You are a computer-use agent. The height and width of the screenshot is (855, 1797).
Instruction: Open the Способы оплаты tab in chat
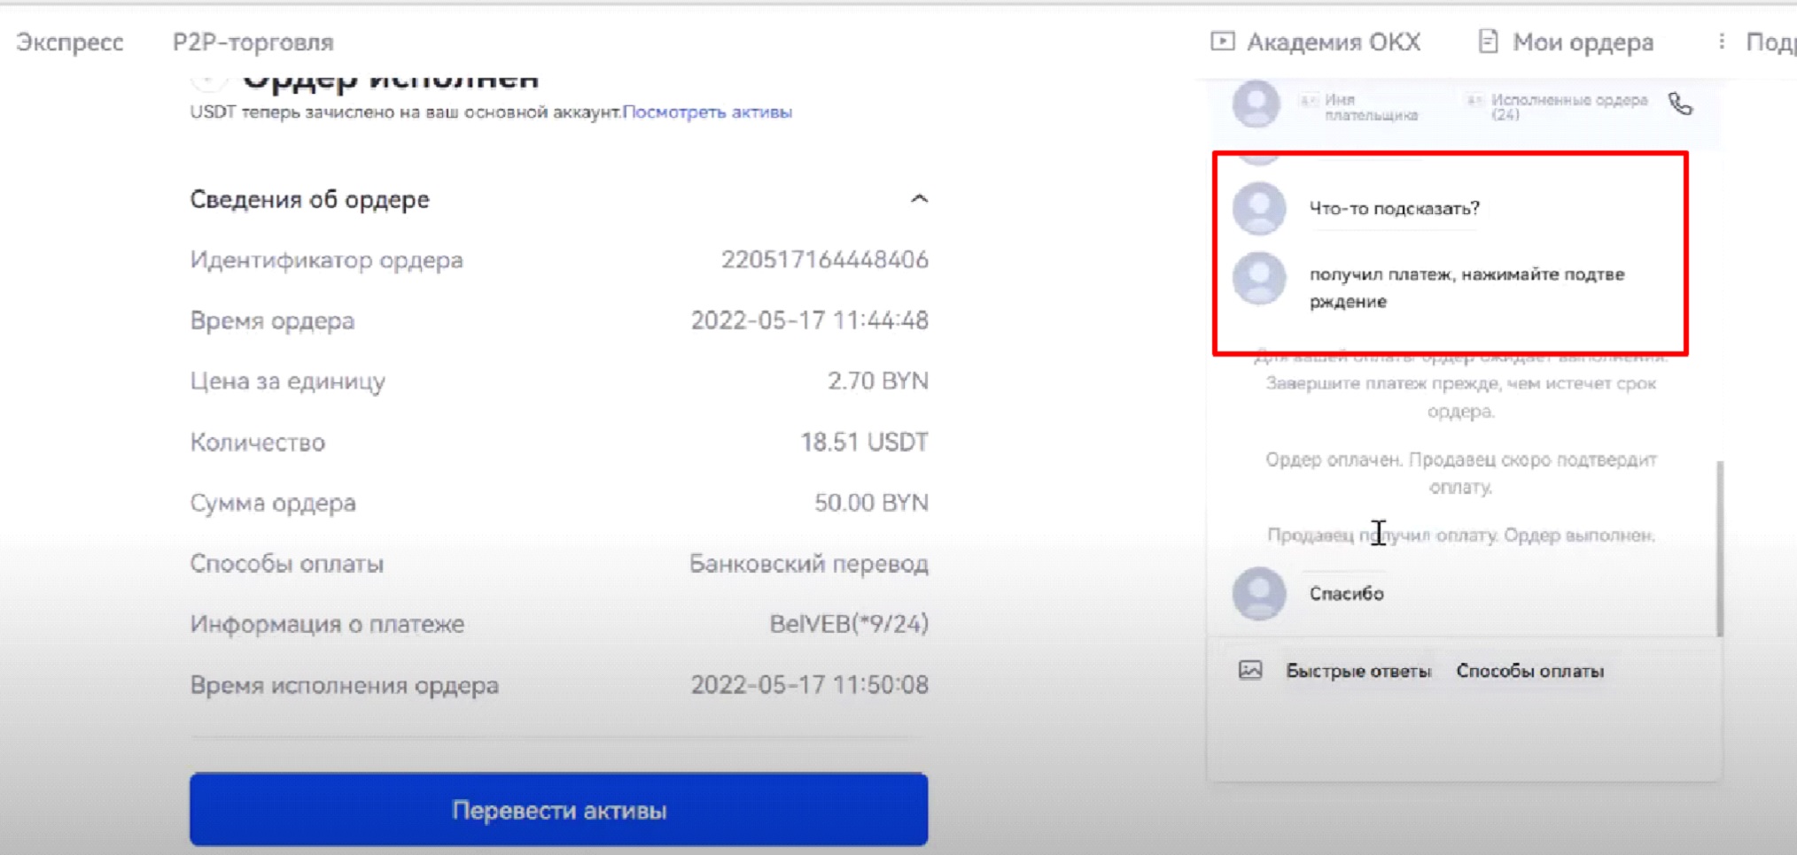[1530, 670]
